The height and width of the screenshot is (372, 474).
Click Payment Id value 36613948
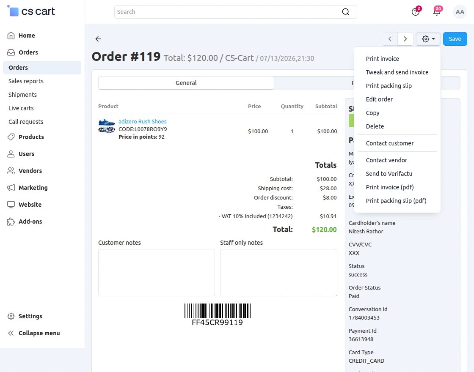361,339
